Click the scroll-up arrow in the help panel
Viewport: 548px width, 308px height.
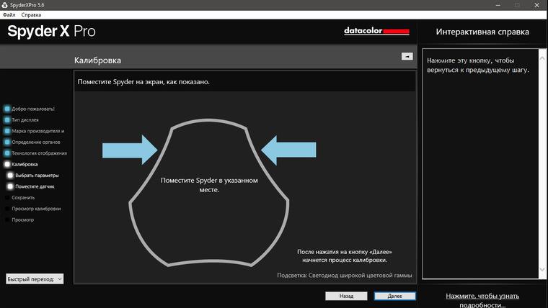[542, 58]
